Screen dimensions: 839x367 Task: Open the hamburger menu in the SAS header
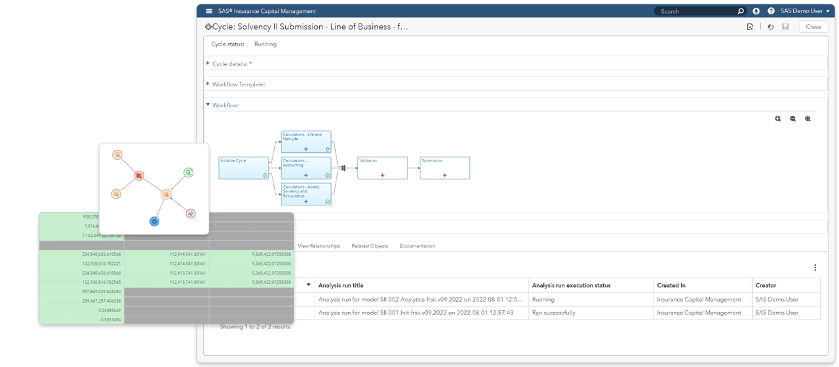pyautogui.click(x=209, y=11)
